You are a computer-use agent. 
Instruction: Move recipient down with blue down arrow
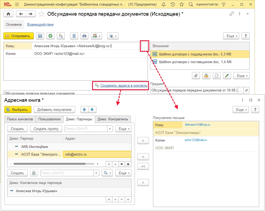(x=92, y=109)
